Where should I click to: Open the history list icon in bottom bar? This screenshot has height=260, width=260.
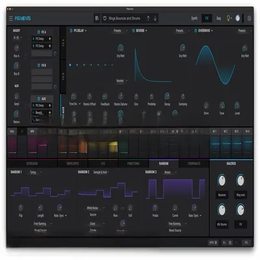(x=230, y=242)
